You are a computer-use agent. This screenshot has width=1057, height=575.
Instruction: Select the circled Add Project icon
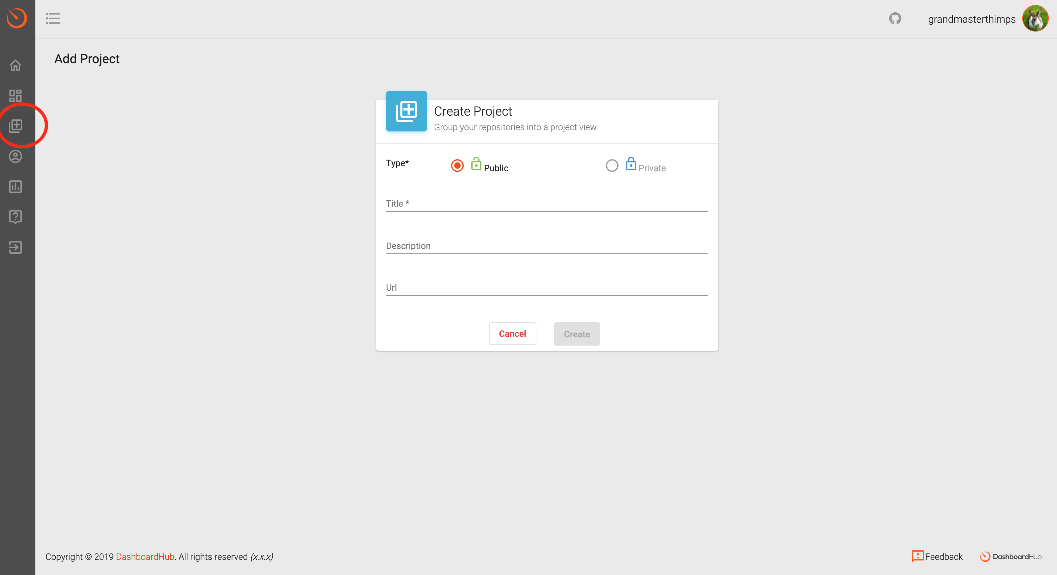(x=15, y=126)
